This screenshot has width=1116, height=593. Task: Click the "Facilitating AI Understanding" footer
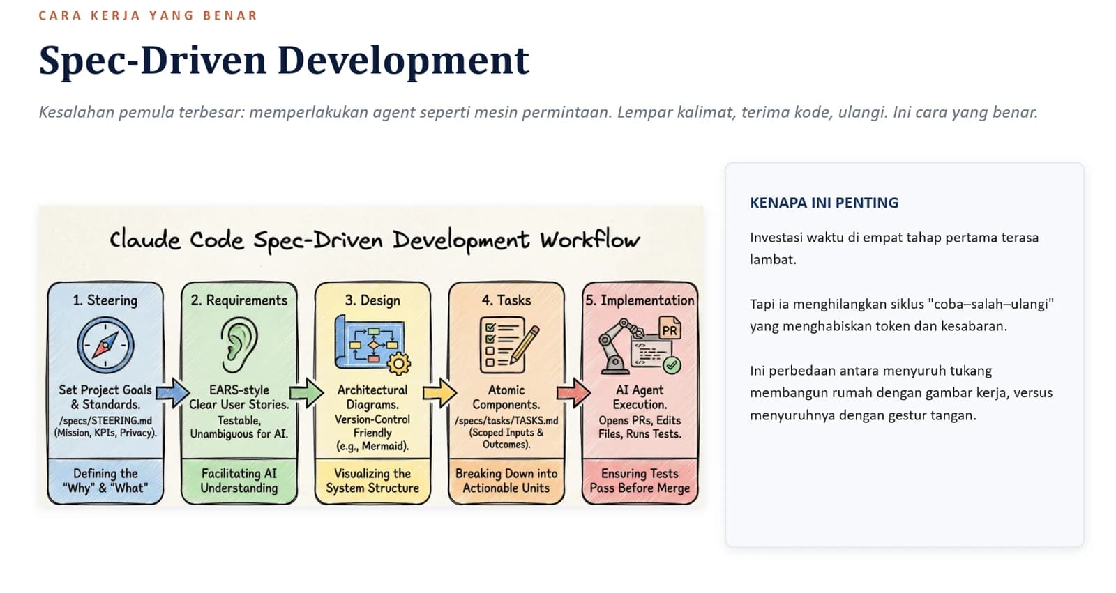[239, 481]
